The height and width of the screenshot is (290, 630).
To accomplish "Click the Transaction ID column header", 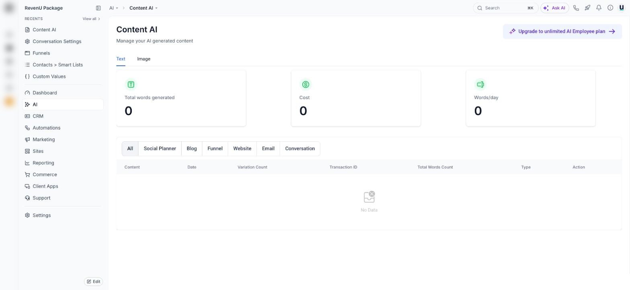I will [343, 167].
